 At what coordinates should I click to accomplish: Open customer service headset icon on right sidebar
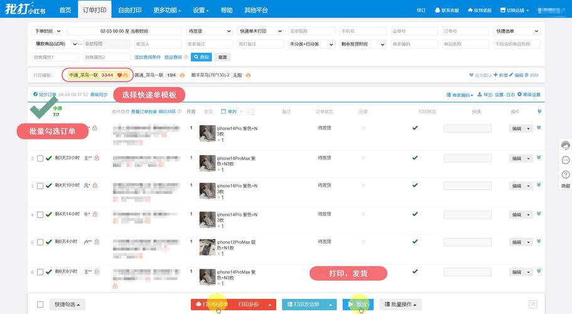click(x=566, y=145)
